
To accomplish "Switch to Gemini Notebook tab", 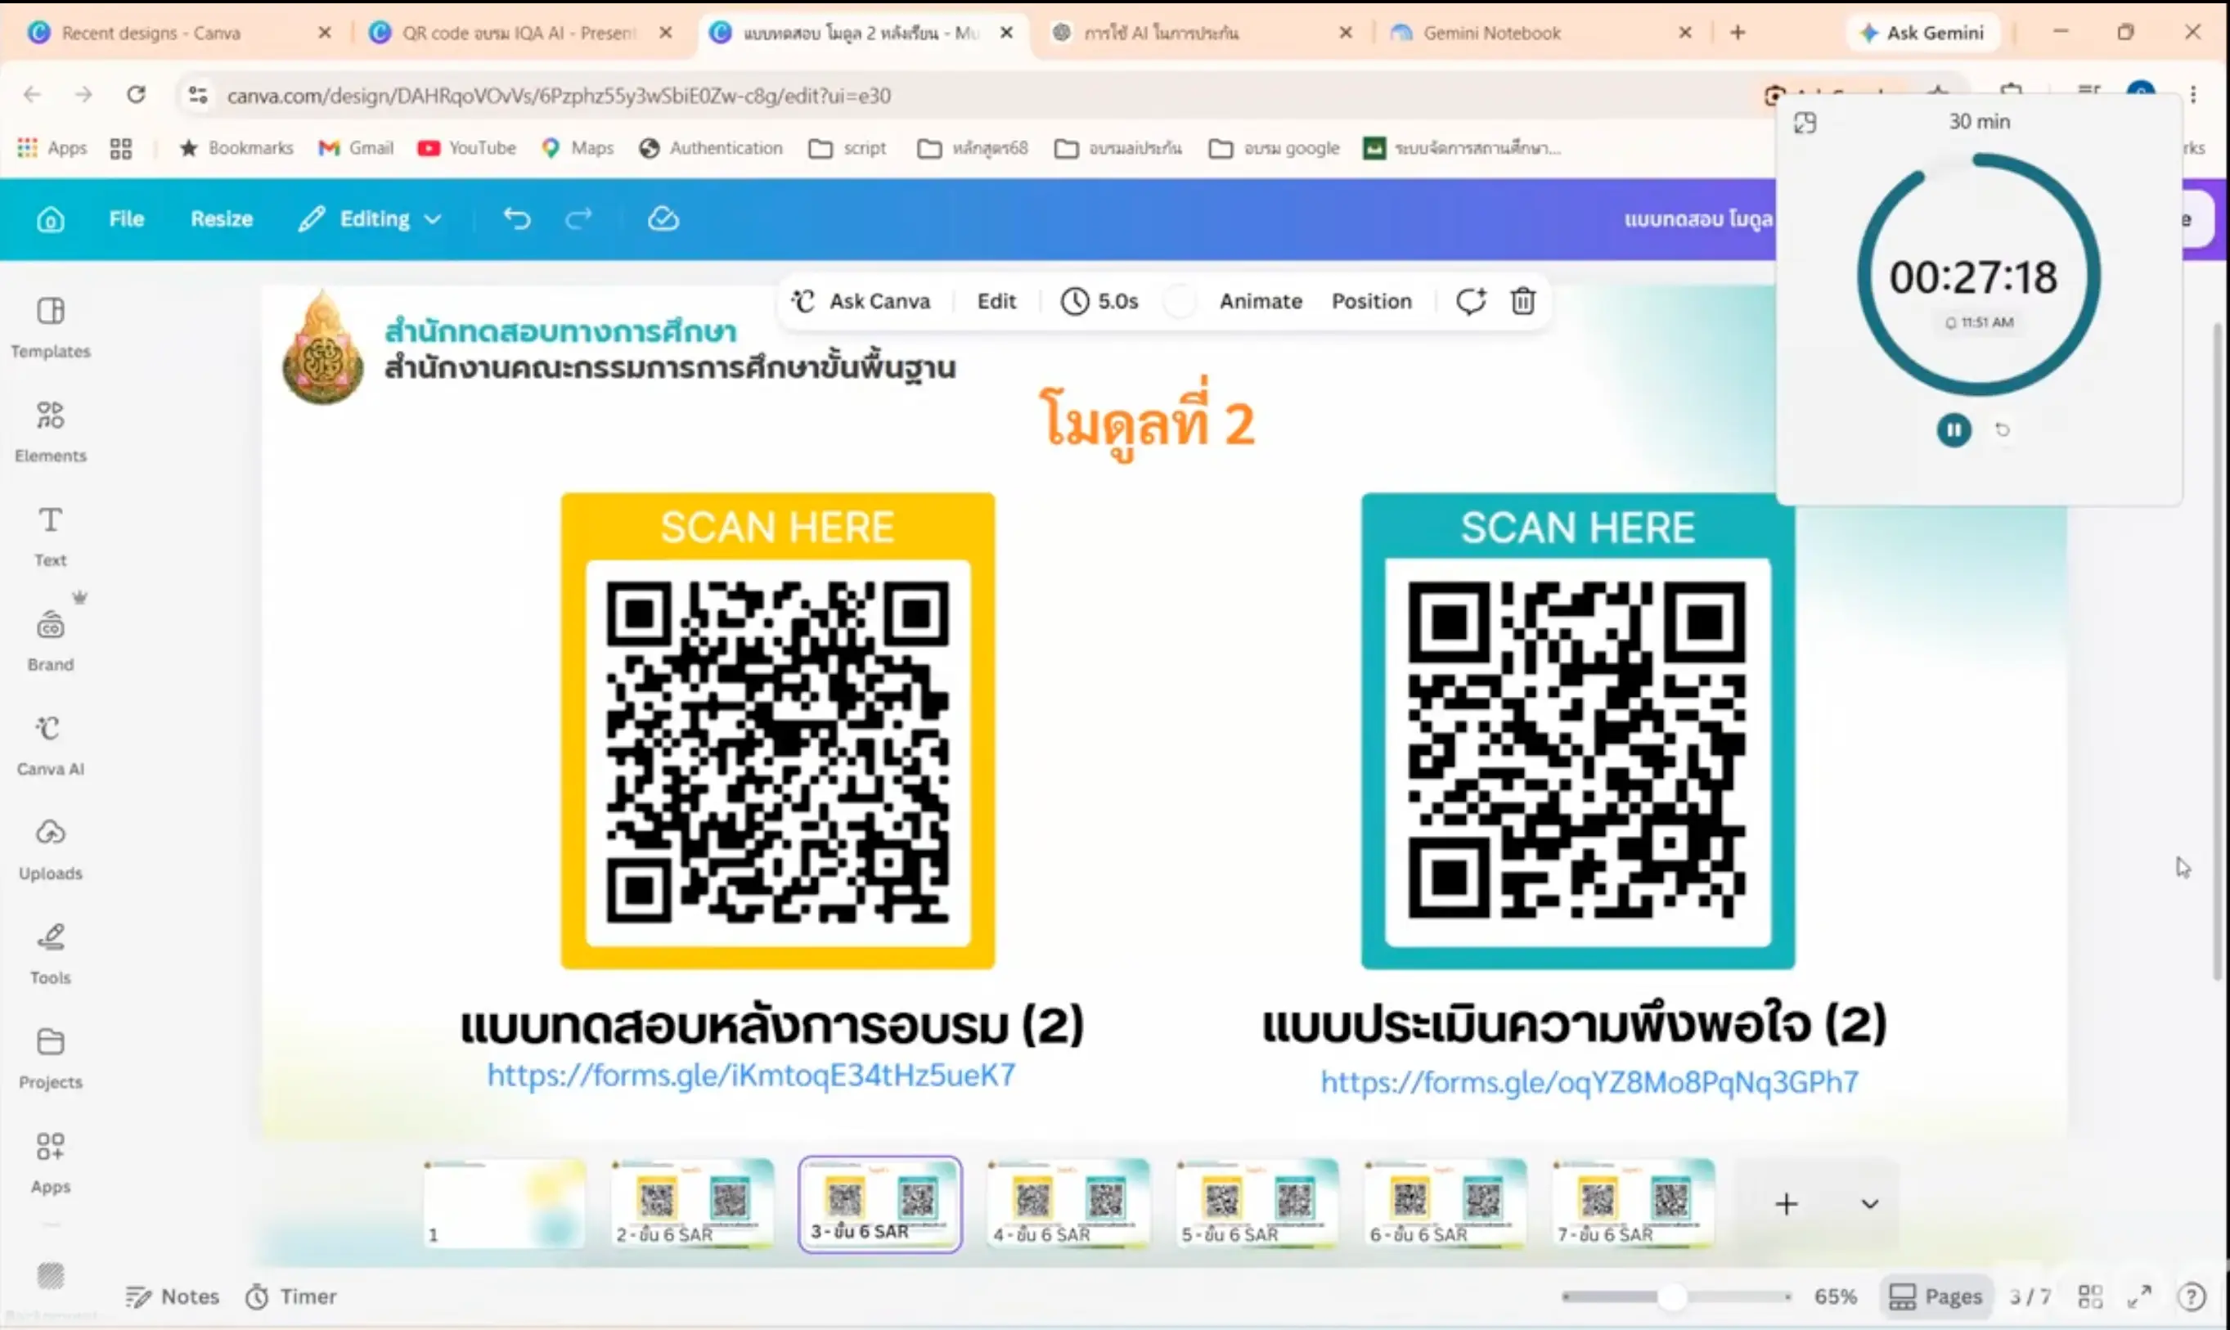I will pyautogui.click(x=1539, y=32).
